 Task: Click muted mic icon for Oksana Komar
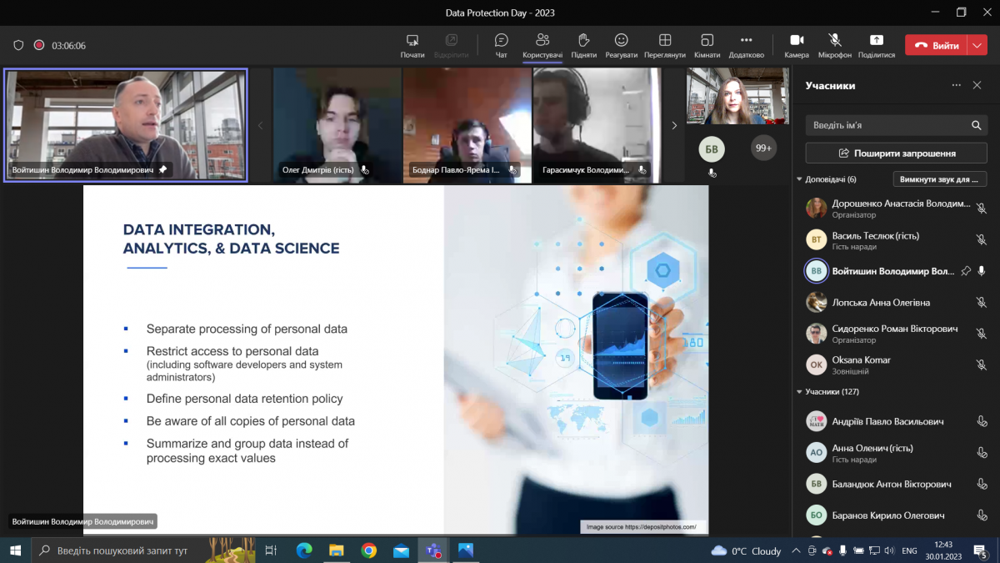pyautogui.click(x=982, y=364)
